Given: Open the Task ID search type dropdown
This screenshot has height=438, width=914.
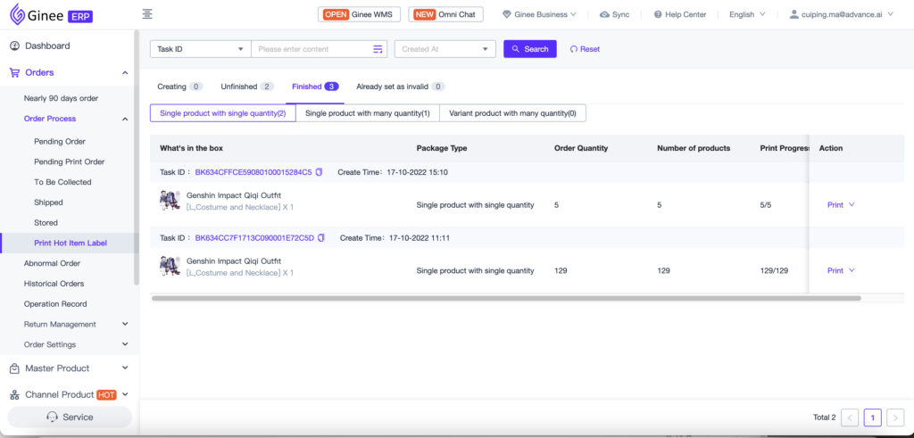Looking at the screenshot, I should [x=201, y=49].
